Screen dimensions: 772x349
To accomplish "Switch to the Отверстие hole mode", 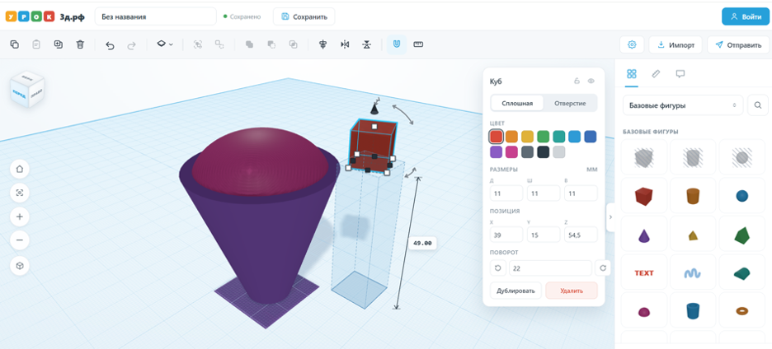I will pyautogui.click(x=570, y=103).
